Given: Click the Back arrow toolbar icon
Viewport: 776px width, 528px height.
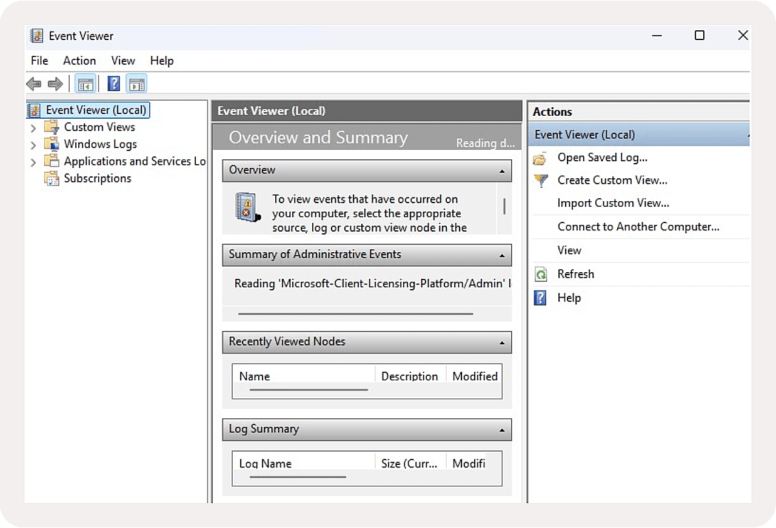Looking at the screenshot, I should point(34,84).
